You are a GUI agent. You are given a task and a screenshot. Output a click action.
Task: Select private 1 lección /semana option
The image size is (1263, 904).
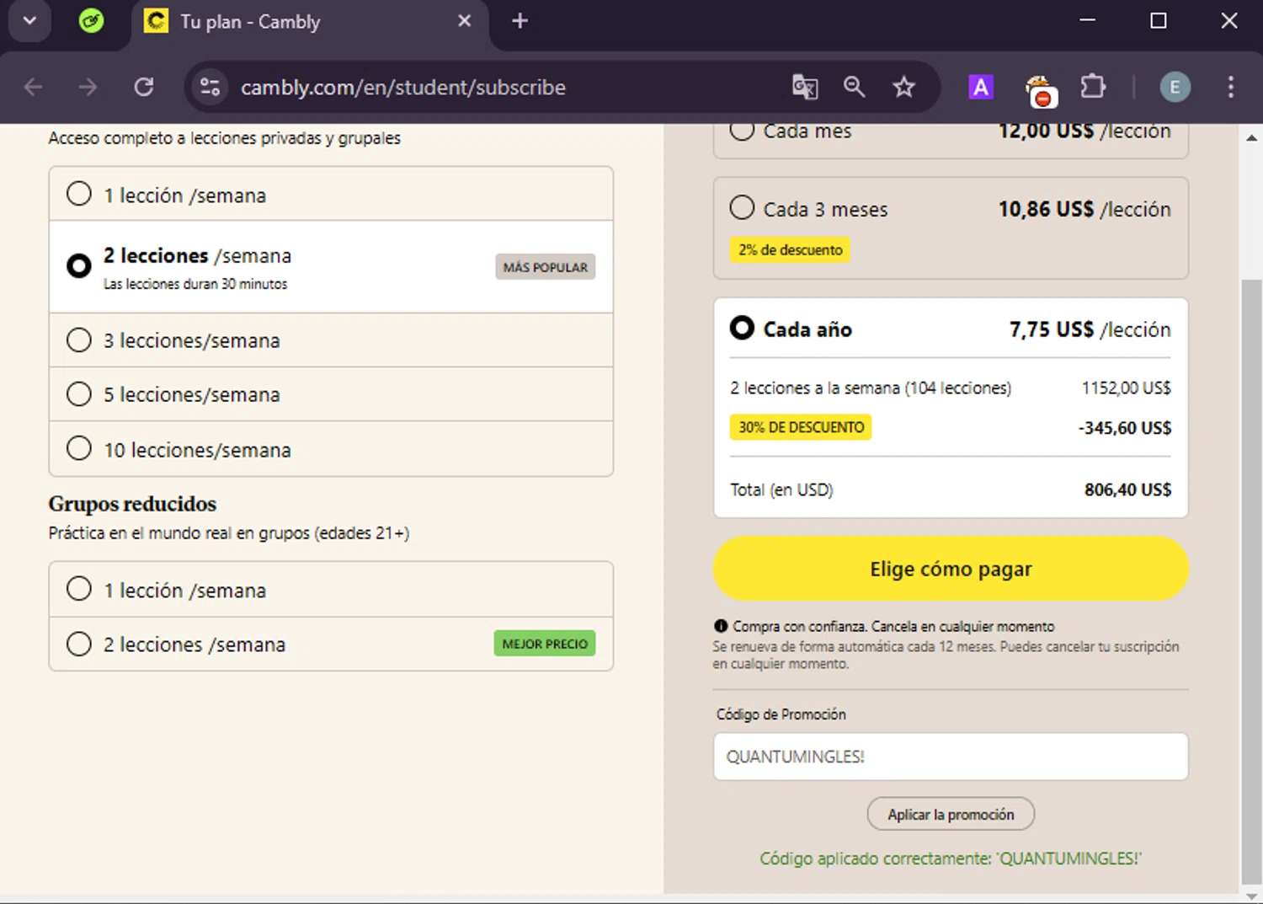coord(331,195)
